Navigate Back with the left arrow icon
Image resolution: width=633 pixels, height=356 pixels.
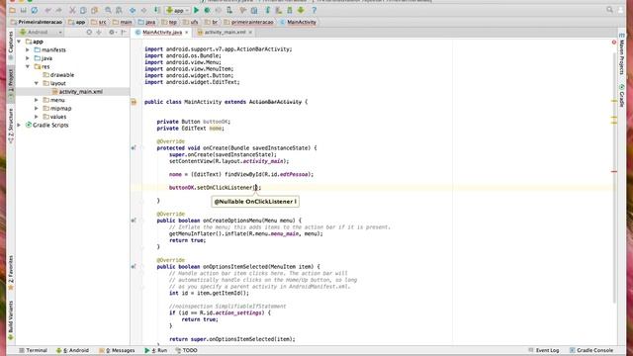133,10
